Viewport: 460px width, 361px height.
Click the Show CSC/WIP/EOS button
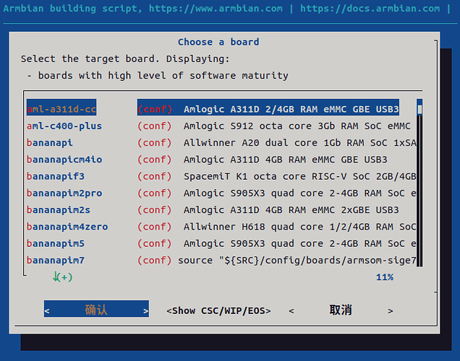pyautogui.click(x=218, y=310)
